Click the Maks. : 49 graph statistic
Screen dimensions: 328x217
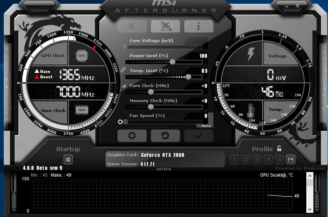point(61,175)
